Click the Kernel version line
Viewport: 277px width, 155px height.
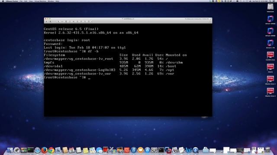(91, 33)
